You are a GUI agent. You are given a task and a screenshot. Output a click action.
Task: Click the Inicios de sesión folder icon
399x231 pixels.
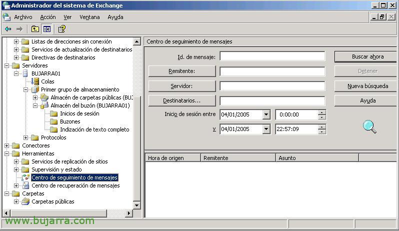pyautogui.click(x=53, y=113)
